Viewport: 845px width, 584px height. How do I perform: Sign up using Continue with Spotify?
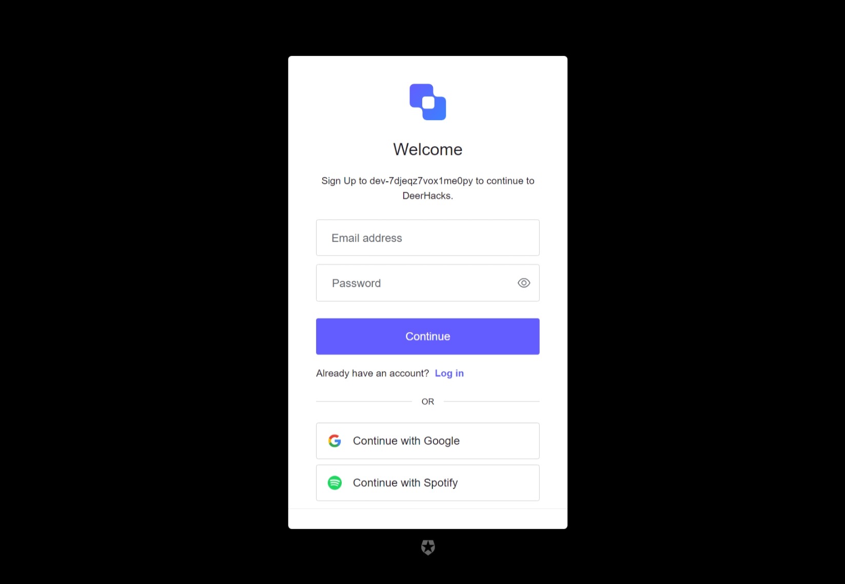[428, 483]
